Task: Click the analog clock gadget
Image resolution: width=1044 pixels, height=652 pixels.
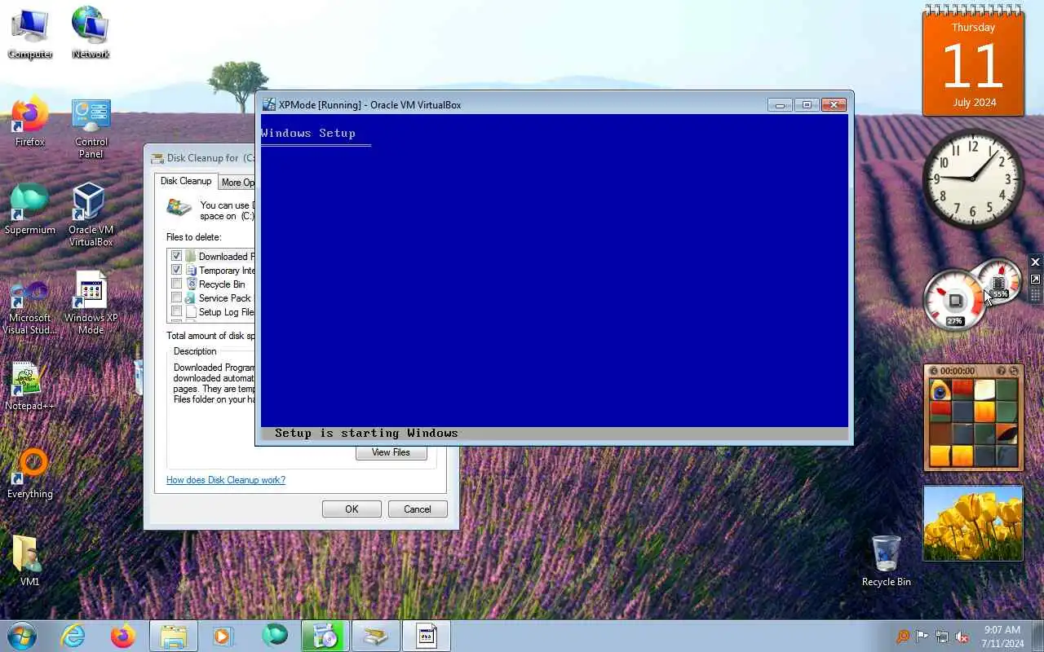Action: point(972,178)
